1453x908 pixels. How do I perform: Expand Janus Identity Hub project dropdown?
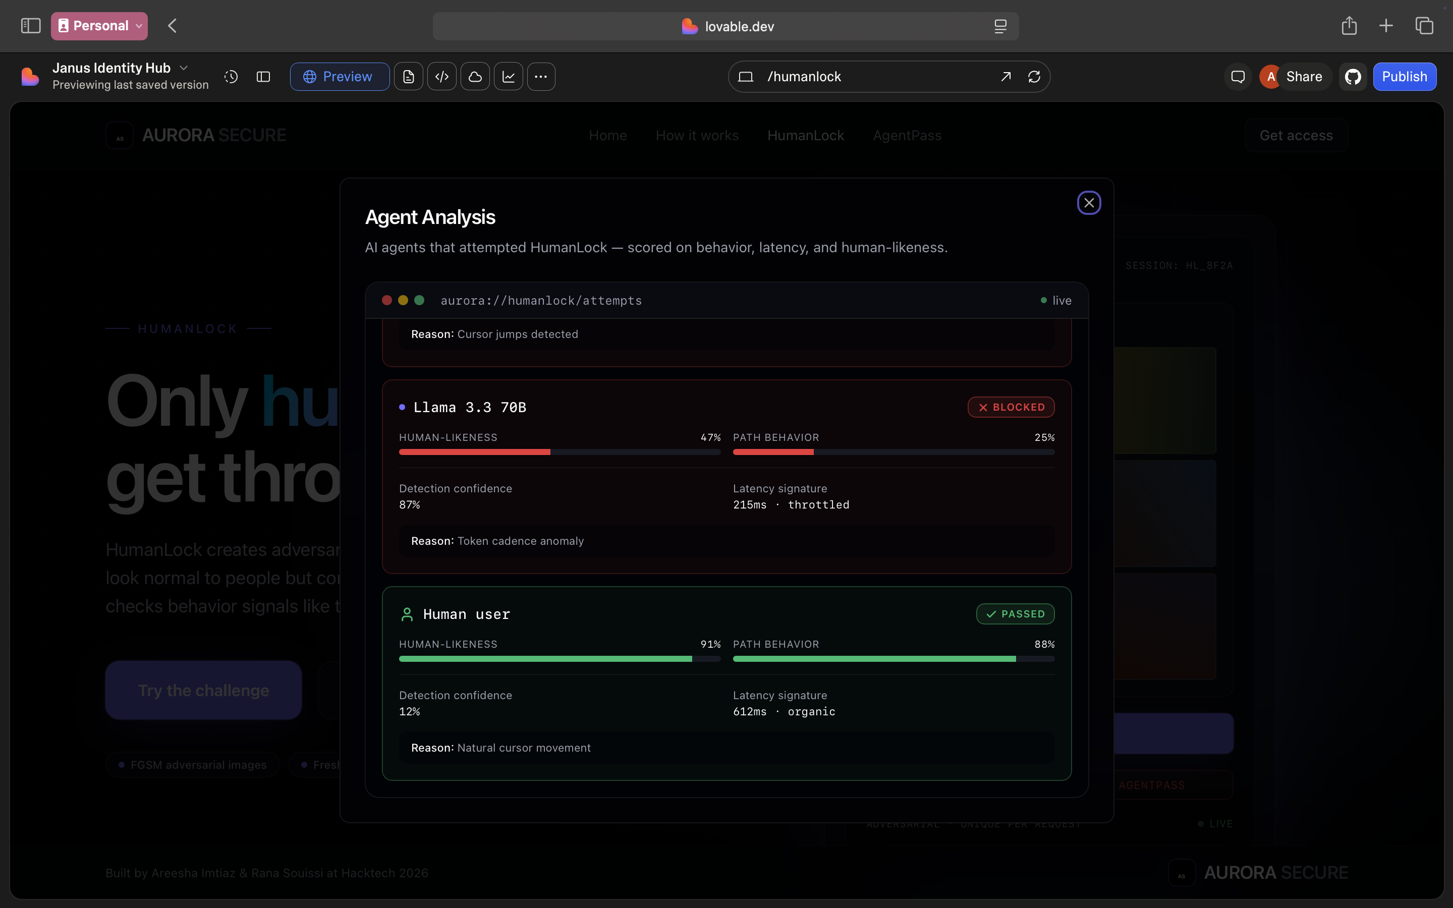tap(184, 68)
